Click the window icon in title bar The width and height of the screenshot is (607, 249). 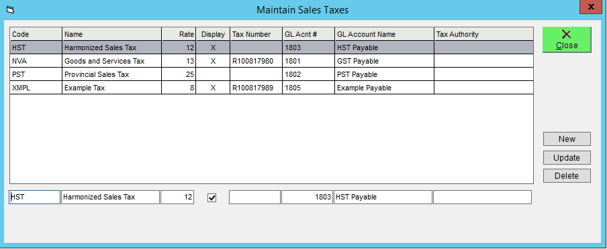click(11, 9)
